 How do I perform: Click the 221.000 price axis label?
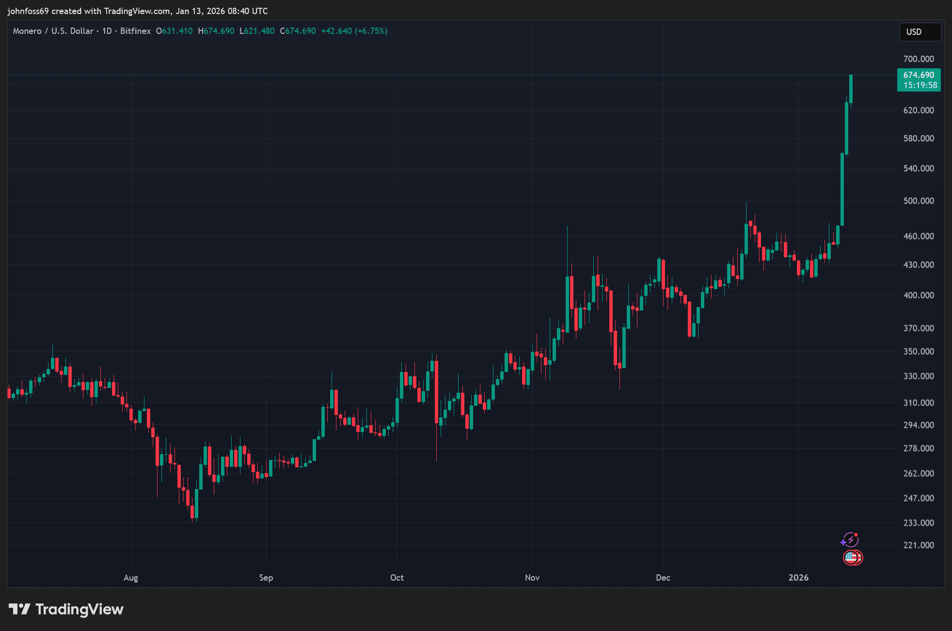(x=918, y=545)
